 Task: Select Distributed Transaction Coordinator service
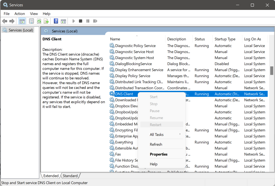click(188, 88)
